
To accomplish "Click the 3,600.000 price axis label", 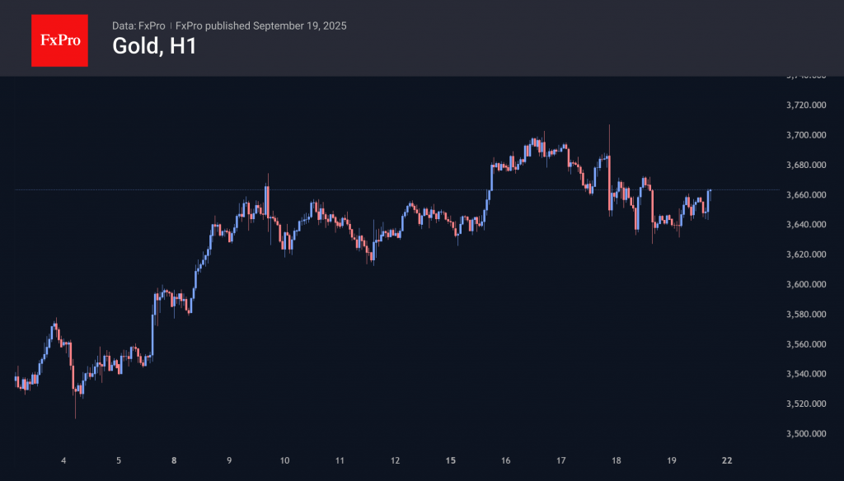I will (807, 285).
